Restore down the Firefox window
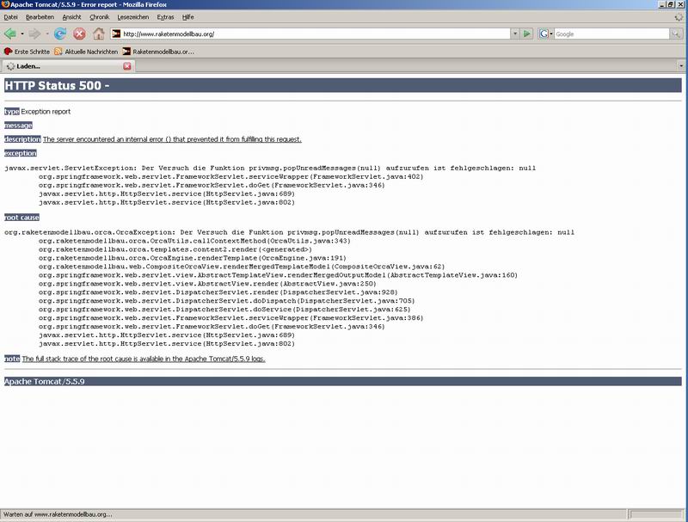The image size is (688, 522). pyautogui.click(x=671, y=4)
